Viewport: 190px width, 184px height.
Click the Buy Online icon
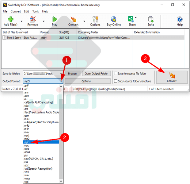[114, 19]
